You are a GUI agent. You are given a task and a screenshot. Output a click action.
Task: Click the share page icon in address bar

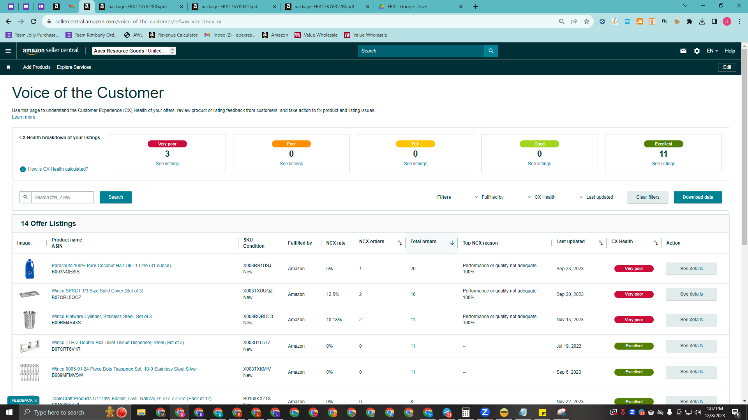point(574,21)
